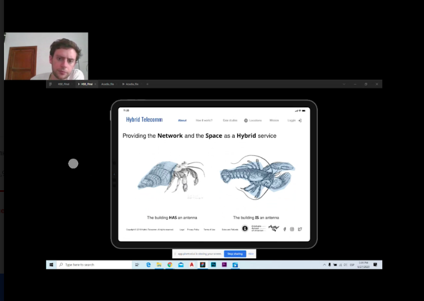Switch to the first HSE_Final tab

click(63, 84)
